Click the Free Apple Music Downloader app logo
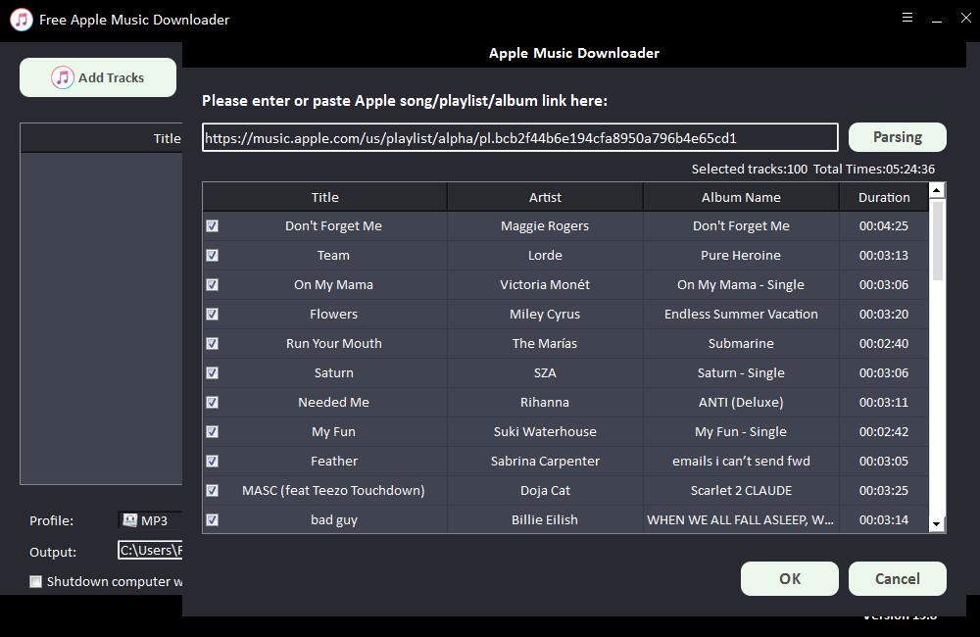 click(x=22, y=20)
